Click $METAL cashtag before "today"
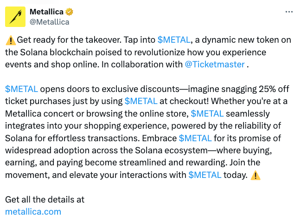This screenshot has height=223, width=301. click(x=205, y=175)
